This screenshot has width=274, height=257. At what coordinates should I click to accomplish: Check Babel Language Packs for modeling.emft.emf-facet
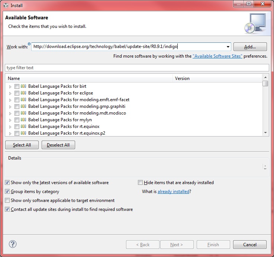[17, 100]
